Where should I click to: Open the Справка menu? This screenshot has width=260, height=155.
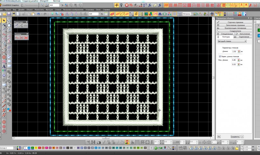tap(106, 10)
